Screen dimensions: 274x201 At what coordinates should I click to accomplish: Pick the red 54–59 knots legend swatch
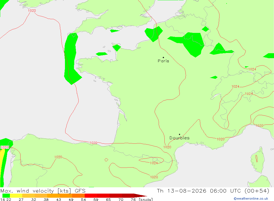click(91, 196)
